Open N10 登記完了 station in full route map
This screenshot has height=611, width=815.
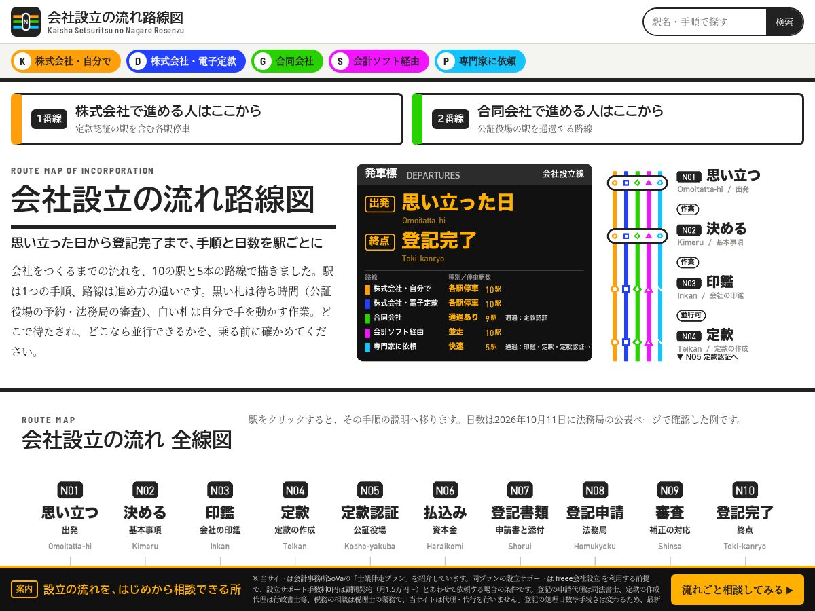pos(745,516)
